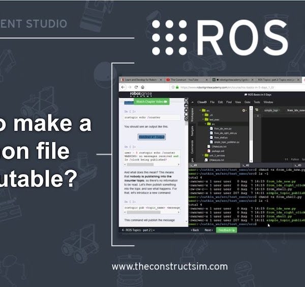Click the browser forward arrow
Image resolution: width=305 pixels, height=287 pixels.
tap(130, 87)
